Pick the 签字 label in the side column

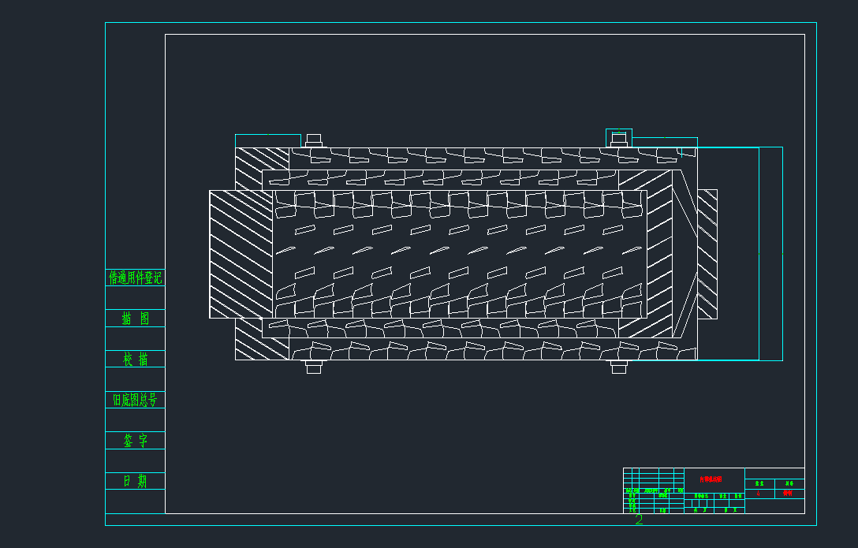coord(135,440)
